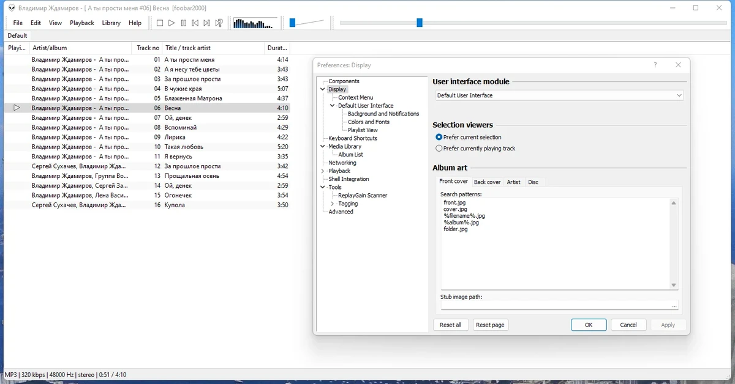
Task: Select the track titled Купола
Action: tap(175, 205)
